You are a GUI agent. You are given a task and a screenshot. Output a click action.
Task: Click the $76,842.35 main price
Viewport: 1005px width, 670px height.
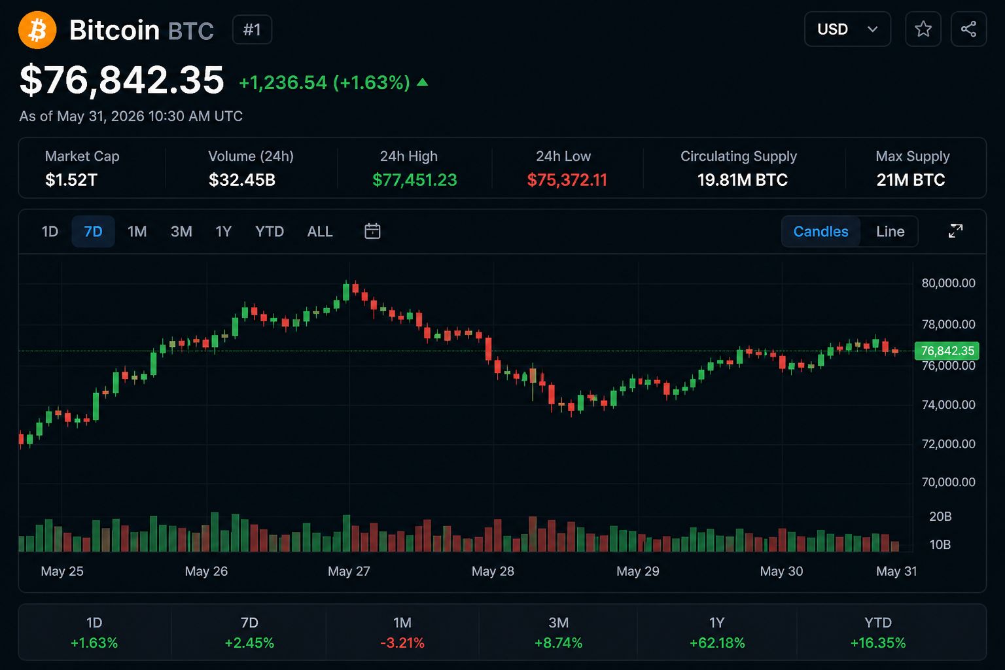click(x=122, y=80)
